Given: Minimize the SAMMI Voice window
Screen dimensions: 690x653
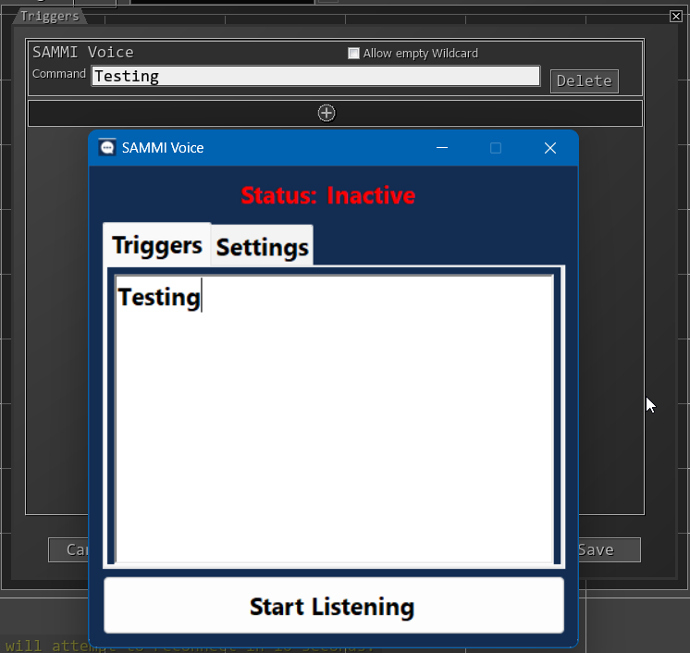Looking at the screenshot, I should pyautogui.click(x=442, y=148).
